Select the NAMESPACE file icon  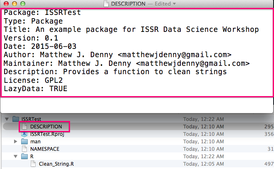pos(24,149)
